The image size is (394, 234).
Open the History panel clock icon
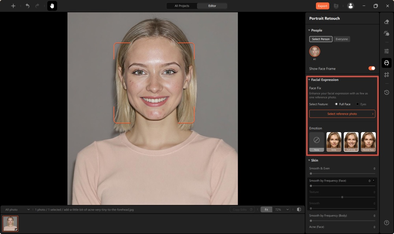click(x=387, y=92)
